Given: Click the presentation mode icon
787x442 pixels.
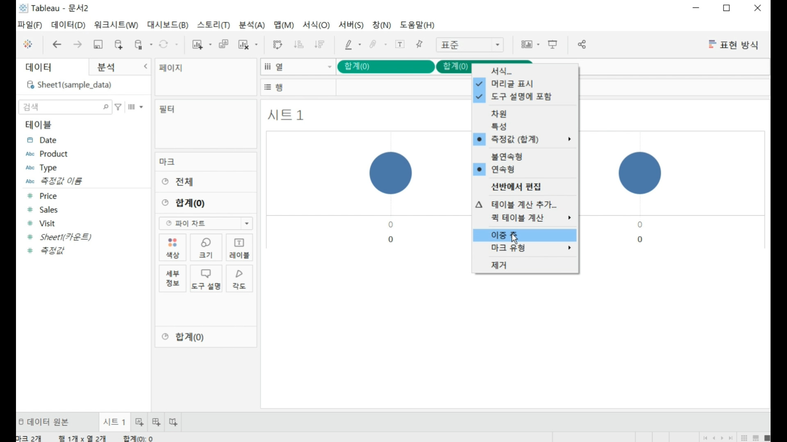Looking at the screenshot, I should point(553,44).
